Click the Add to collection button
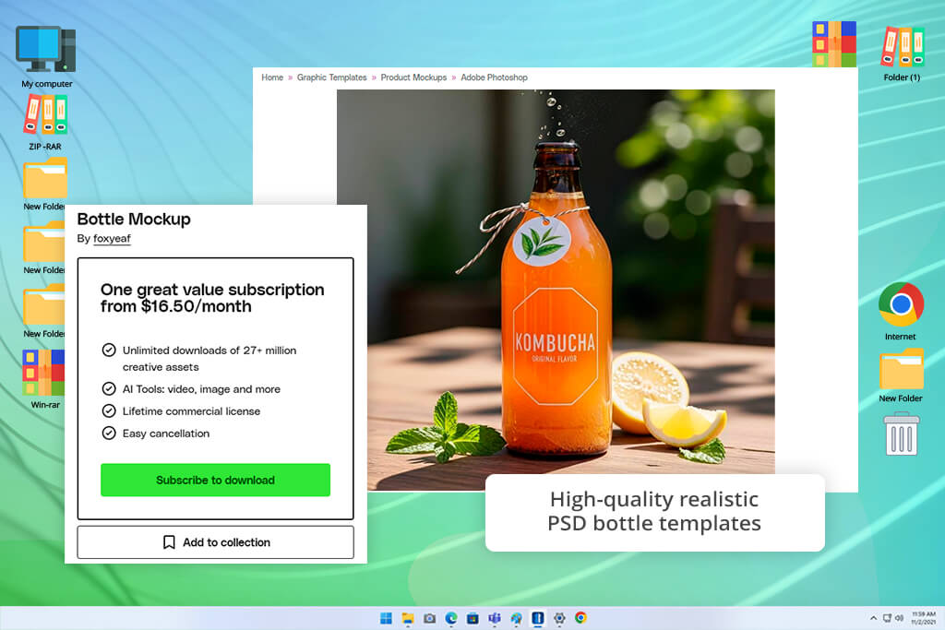Image resolution: width=945 pixels, height=630 pixels. [215, 542]
